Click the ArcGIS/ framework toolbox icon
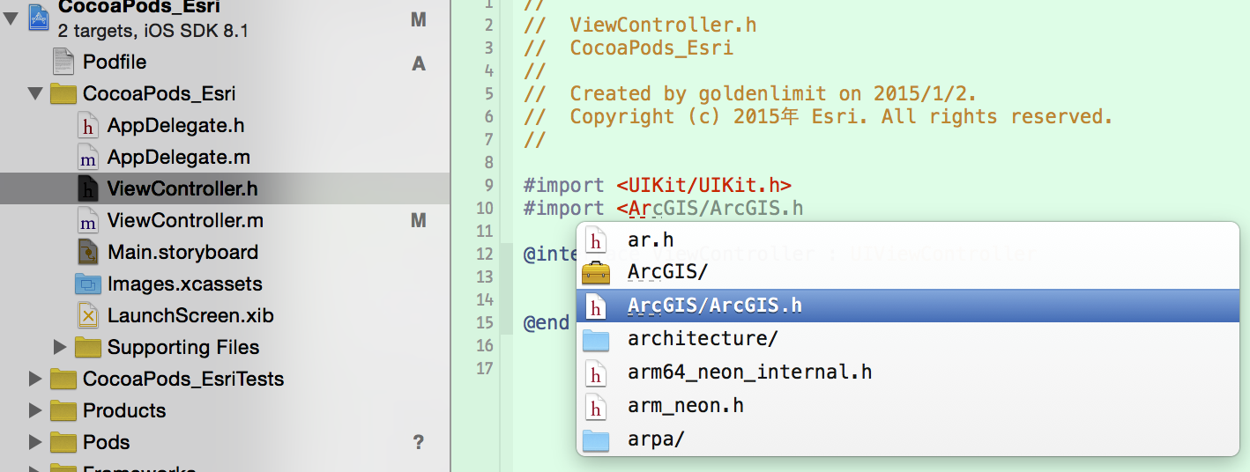1250x472 pixels. tap(597, 272)
